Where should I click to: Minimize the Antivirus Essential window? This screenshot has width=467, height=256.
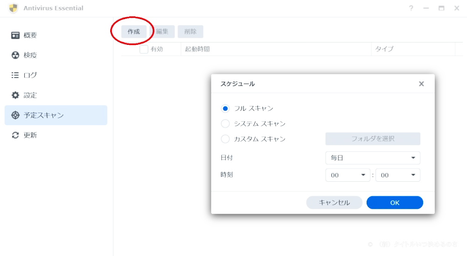tap(426, 8)
